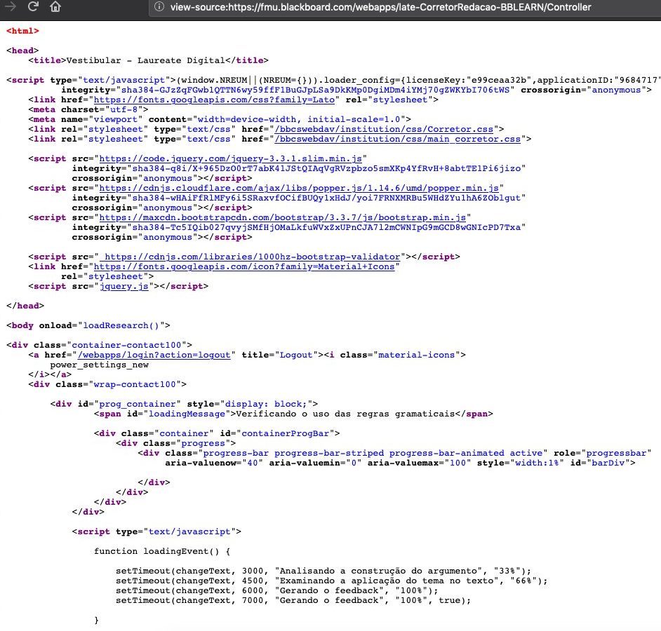Click the red html opening tag

coord(22,31)
